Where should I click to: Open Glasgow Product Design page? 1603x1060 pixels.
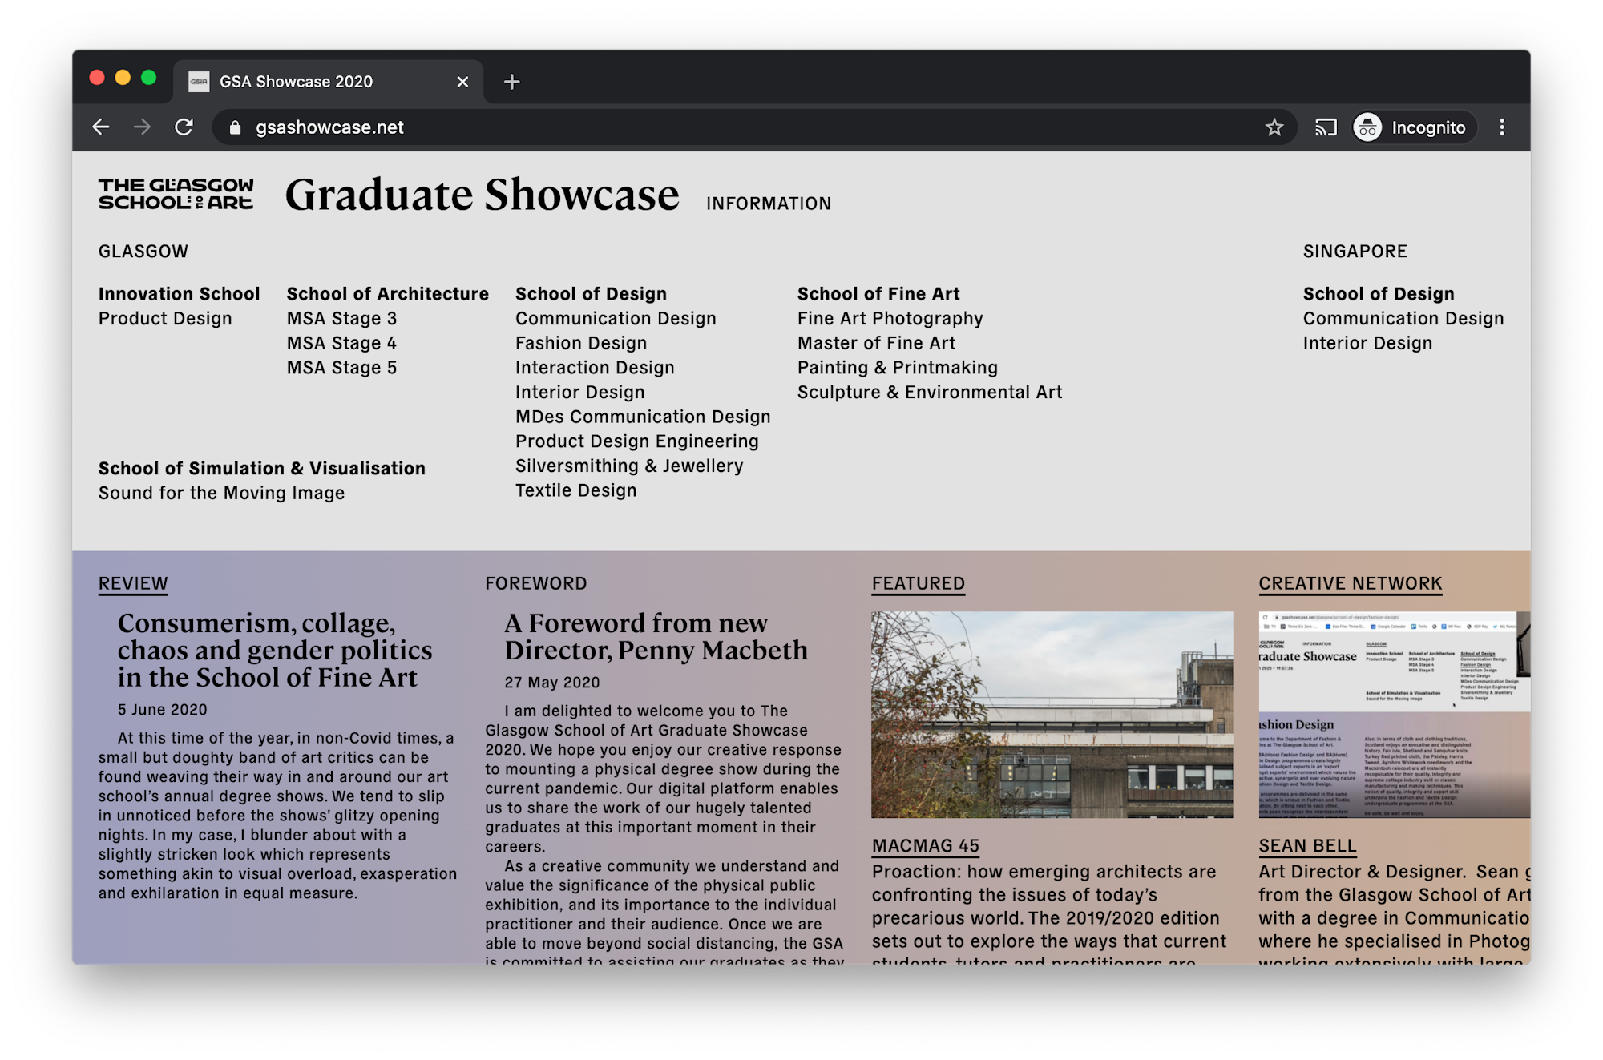[x=165, y=319]
